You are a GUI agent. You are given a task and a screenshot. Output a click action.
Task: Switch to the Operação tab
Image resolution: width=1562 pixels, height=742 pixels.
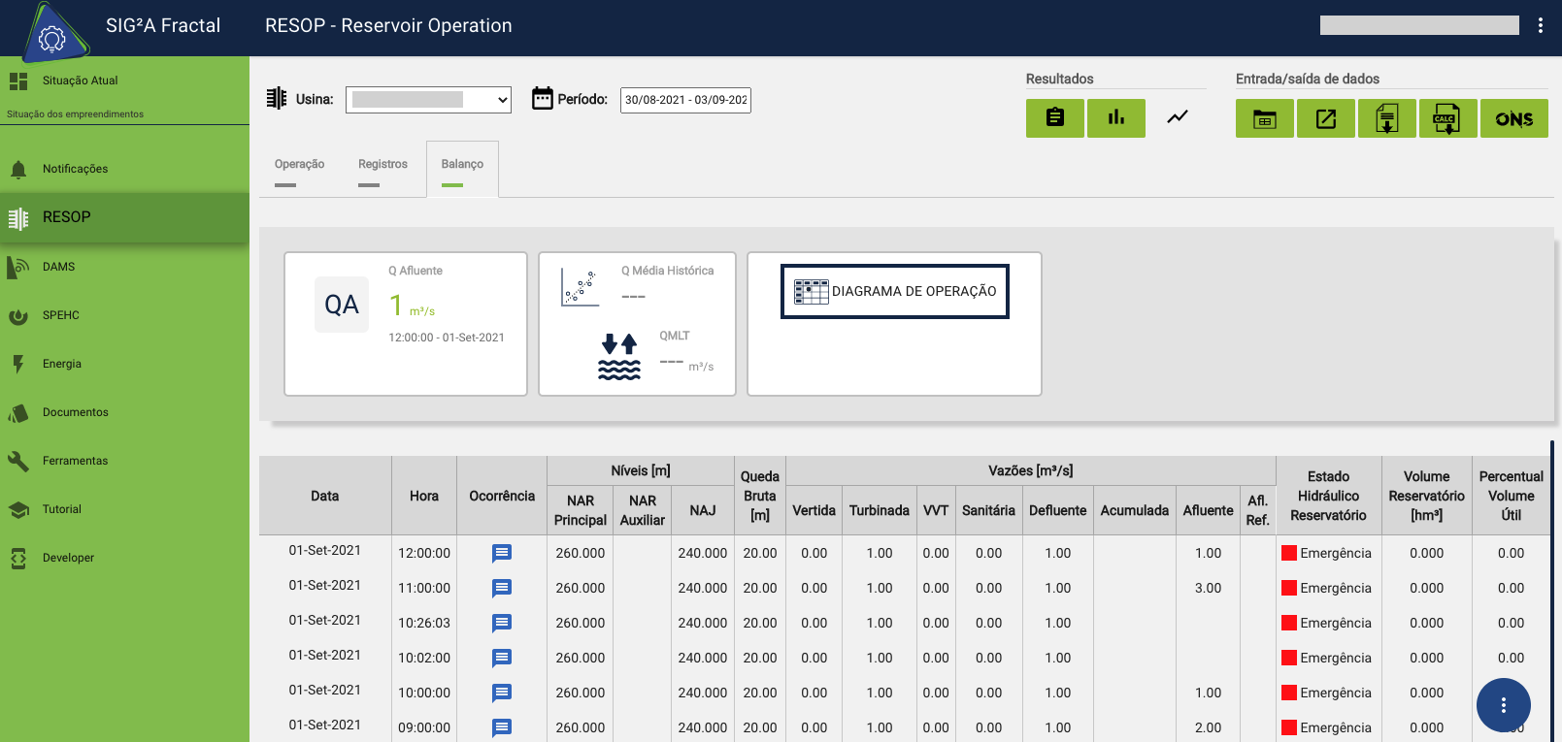pyautogui.click(x=299, y=165)
